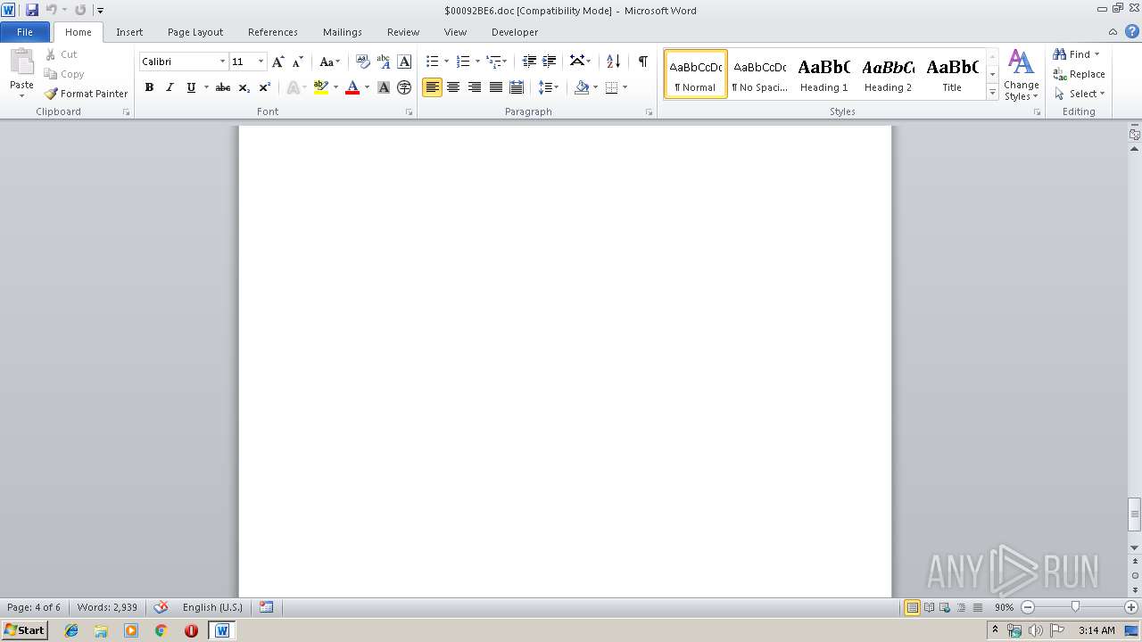Toggle Justify alignment
Screen dimensions: 1142x642
click(x=495, y=87)
